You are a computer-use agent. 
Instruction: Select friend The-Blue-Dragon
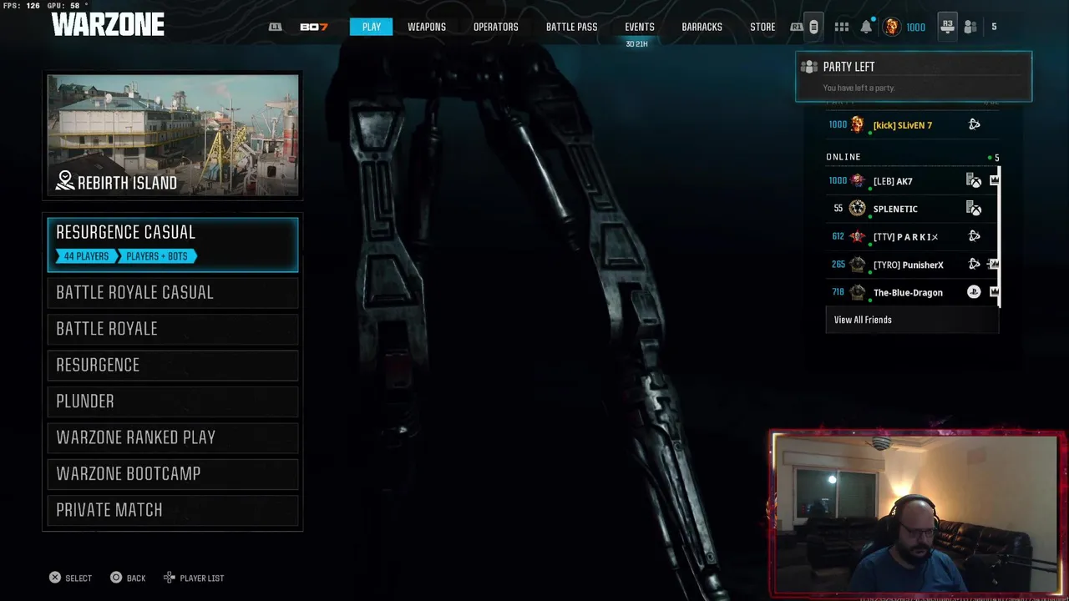coord(912,293)
